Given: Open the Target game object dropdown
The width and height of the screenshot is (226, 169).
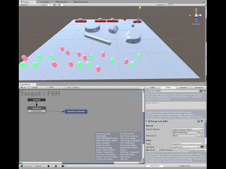Looking at the screenshot, I should [39, 87].
